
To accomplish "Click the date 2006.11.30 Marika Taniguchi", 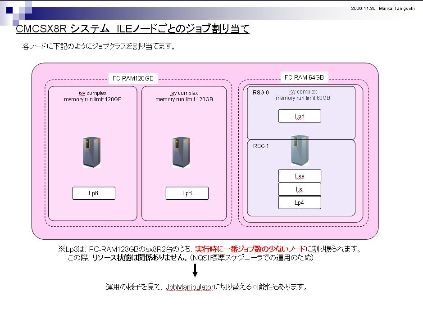I will click(383, 9).
